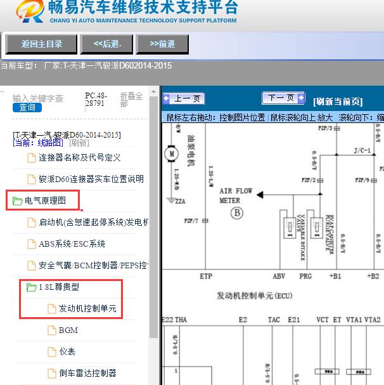Click the ZZA ground label
This screenshot has width=384, height=385.
click(x=180, y=201)
